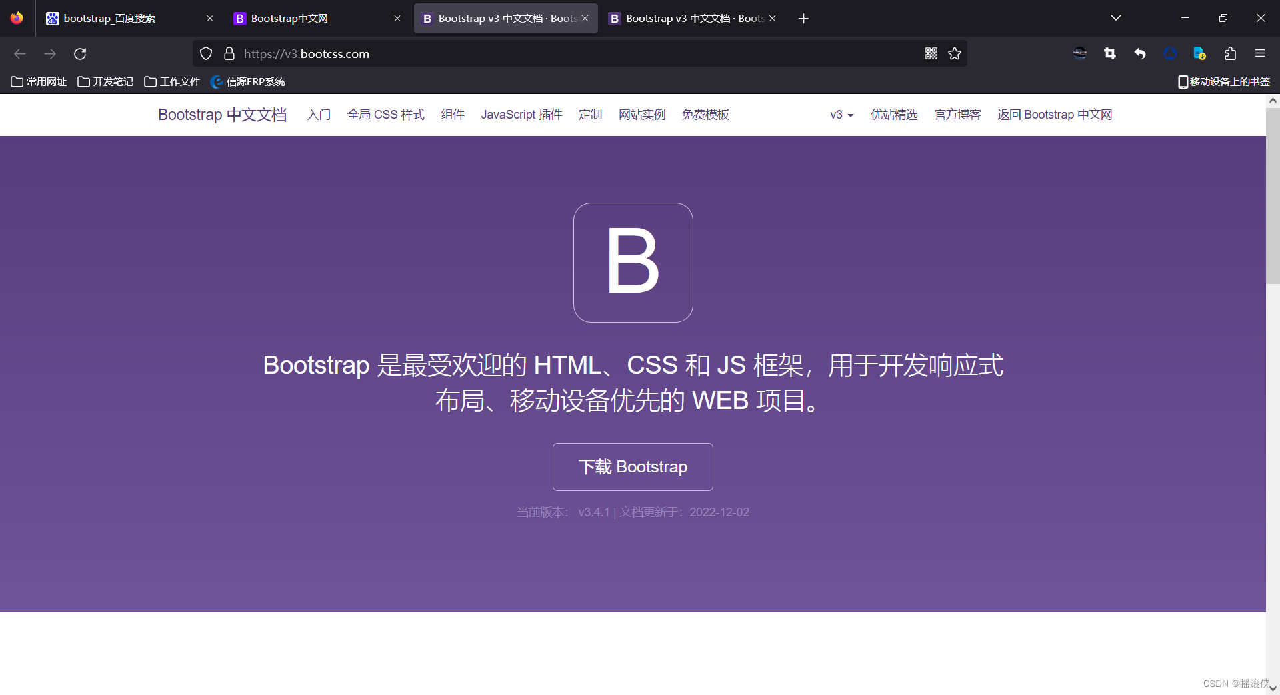Click the large Bootstrap B logo
This screenshot has height=695, width=1280.
pyautogui.click(x=633, y=263)
